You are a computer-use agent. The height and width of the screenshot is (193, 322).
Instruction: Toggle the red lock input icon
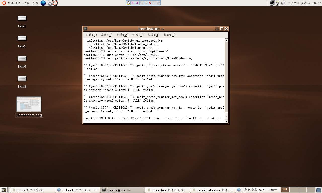(x=150, y=3)
